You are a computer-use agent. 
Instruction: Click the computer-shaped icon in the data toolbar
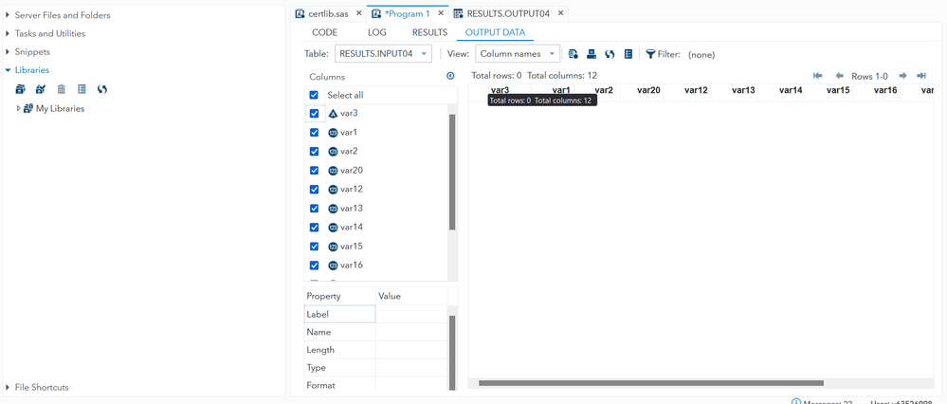[592, 54]
